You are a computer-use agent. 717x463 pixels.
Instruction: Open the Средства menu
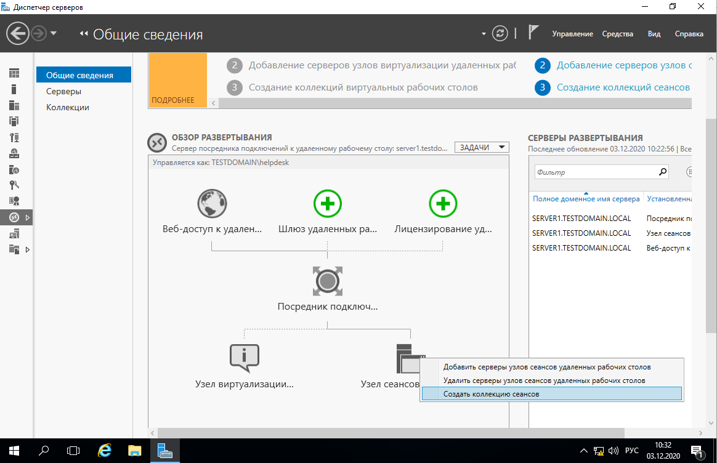click(x=617, y=34)
